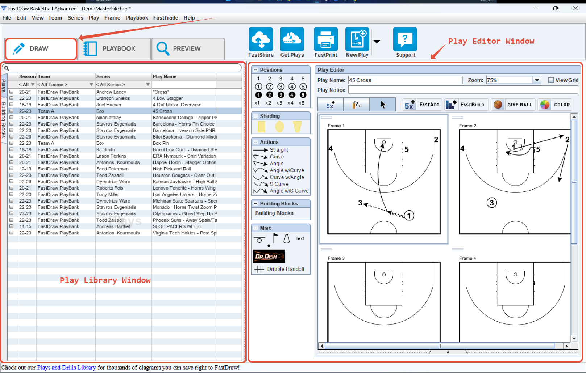The width and height of the screenshot is (586, 373).
Task: Open Get Plays cloud download
Action: 292,39
